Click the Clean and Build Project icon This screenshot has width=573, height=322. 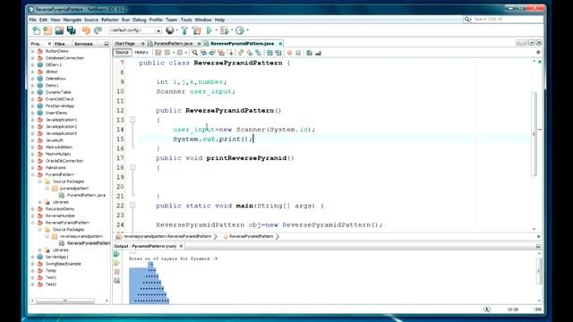pos(197,30)
